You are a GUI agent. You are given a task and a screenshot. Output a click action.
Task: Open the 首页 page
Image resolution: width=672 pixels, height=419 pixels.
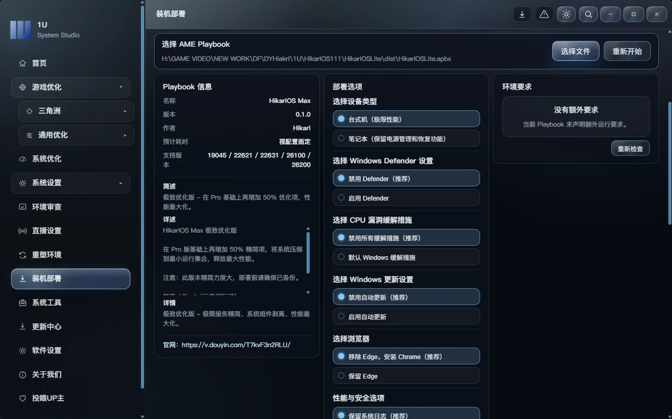70,63
